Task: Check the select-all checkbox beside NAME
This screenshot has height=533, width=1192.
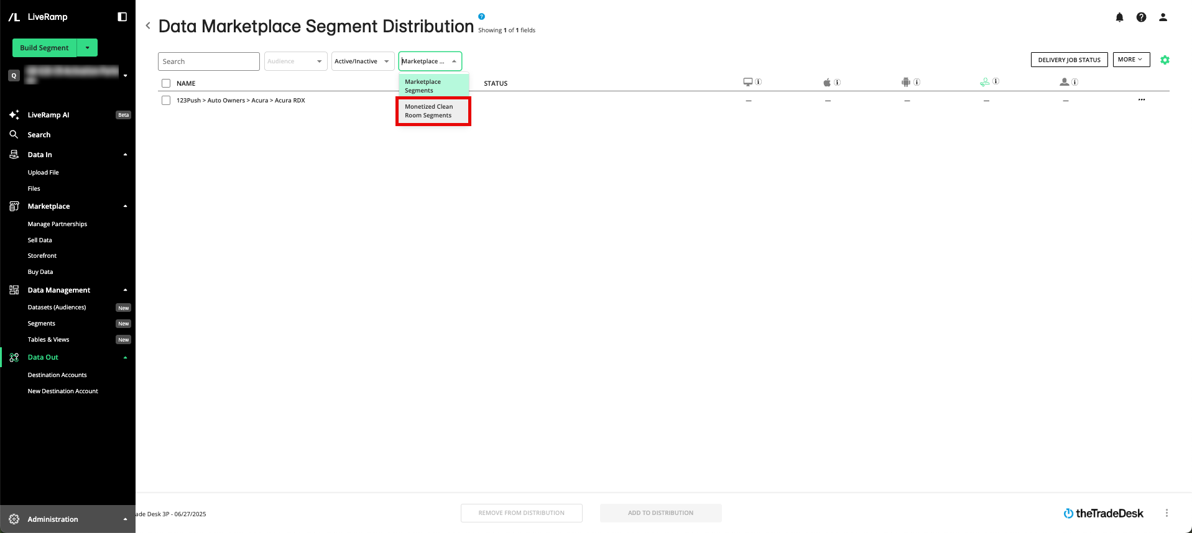Action: pyautogui.click(x=166, y=83)
